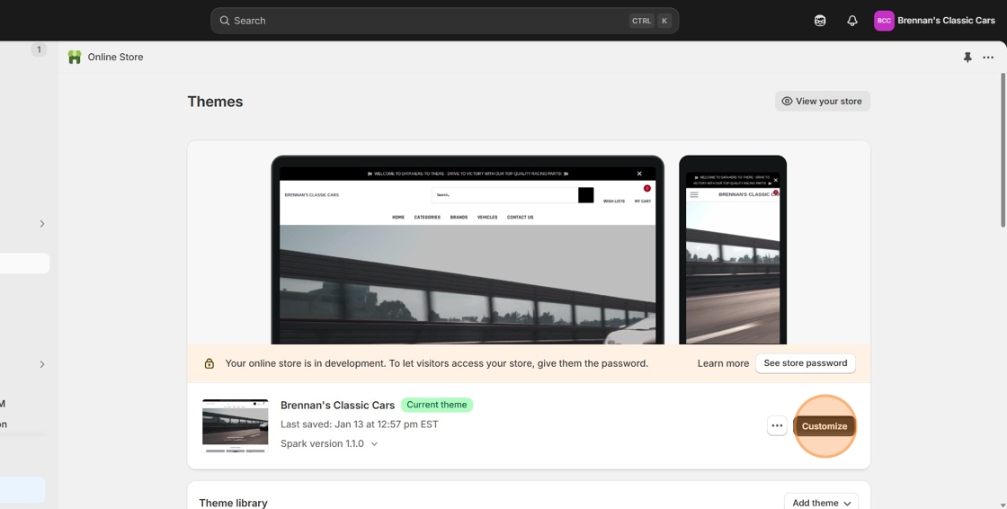Expand the Spark version 1.1.0 dropdown
This screenshot has width=1007, height=509.
pyautogui.click(x=329, y=443)
